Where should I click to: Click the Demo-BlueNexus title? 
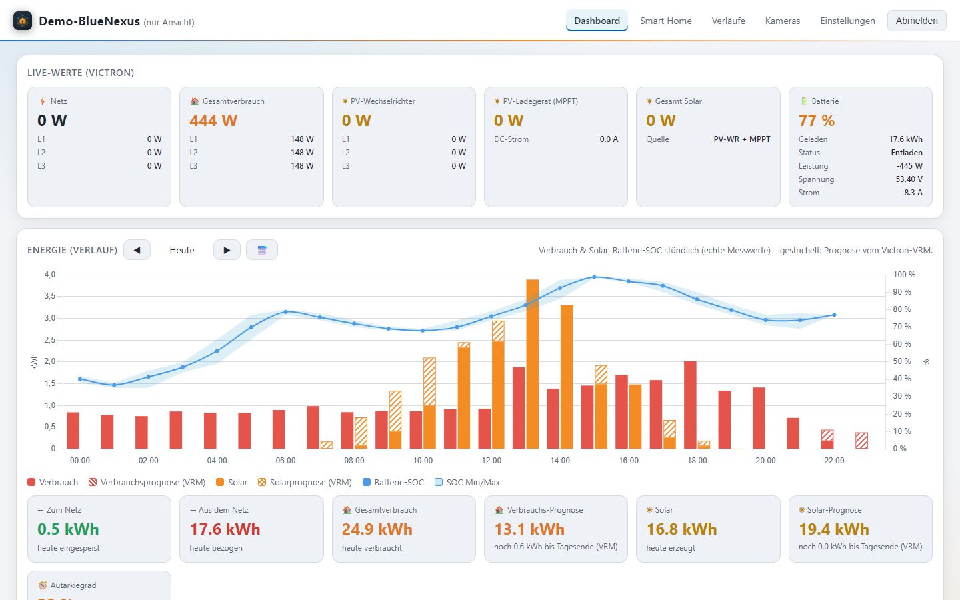pyautogui.click(x=89, y=21)
